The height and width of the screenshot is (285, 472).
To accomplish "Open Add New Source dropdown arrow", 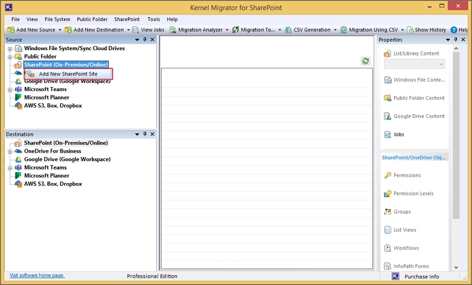I will 60,30.
